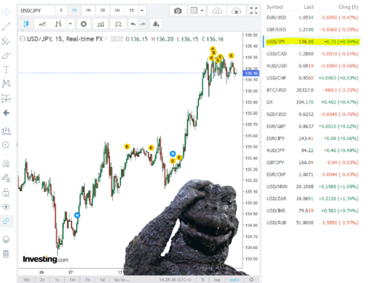Expand the layout dropdown arrow
380x283 pixels.
point(202,10)
